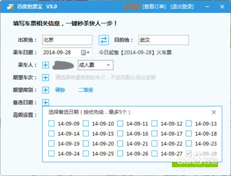
Task: Check the 14-09-09 alternate date
Action: (51, 123)
